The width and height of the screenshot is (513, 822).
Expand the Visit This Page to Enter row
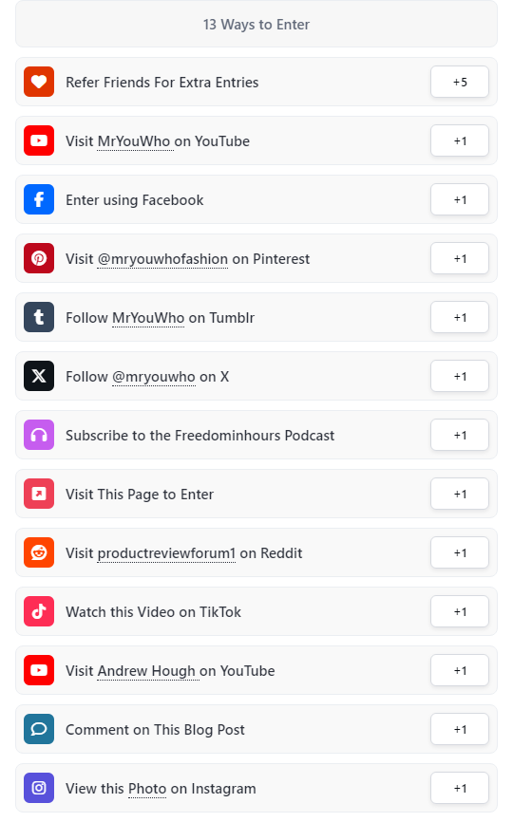point(256,494)
